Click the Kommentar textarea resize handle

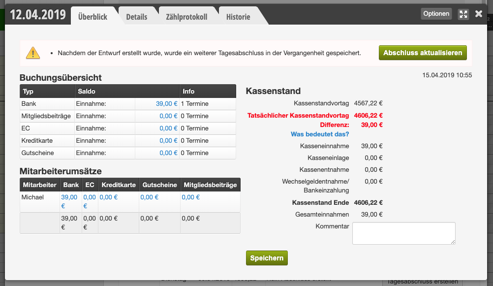click(x=453, y=242)
